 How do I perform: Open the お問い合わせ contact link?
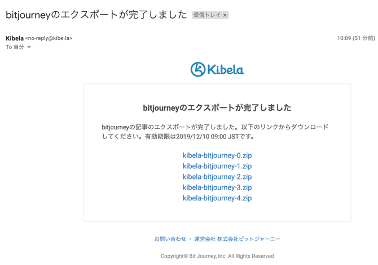170,239
